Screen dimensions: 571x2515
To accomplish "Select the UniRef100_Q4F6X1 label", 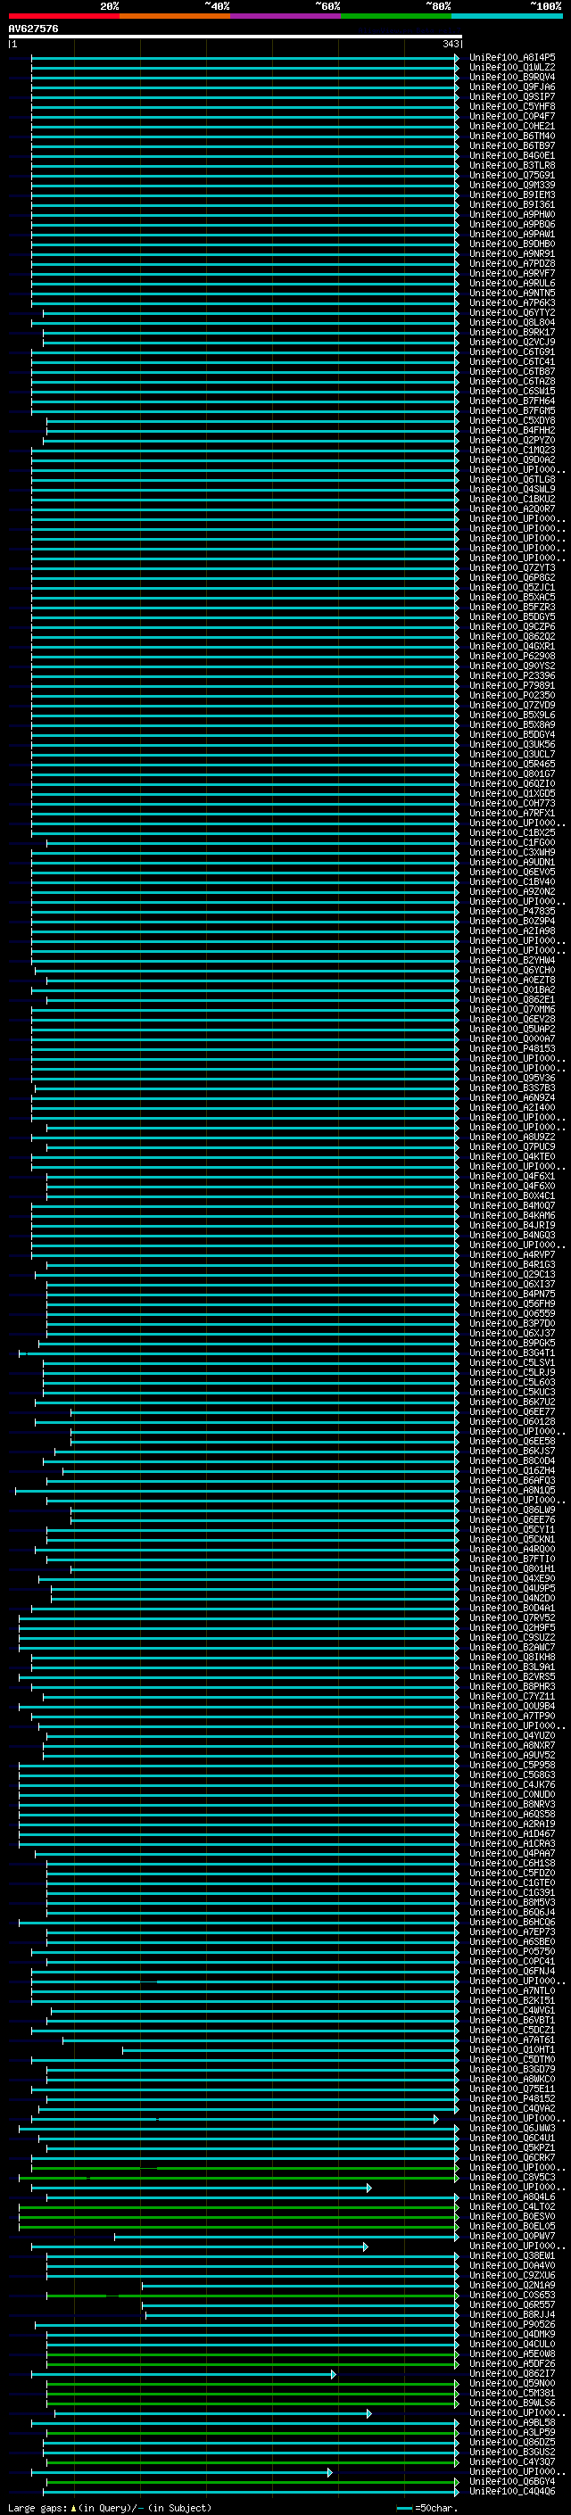I will coord(512,1177).
